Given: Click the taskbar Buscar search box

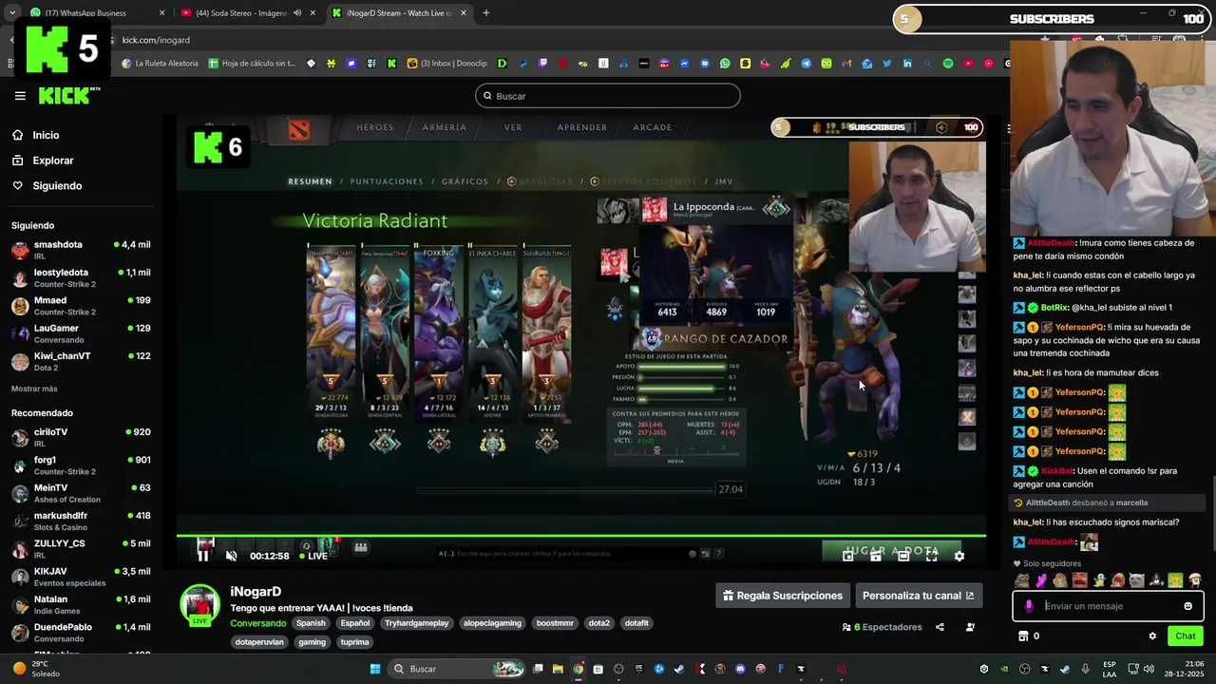Looking at the screenshot, I should pos(457,669).
